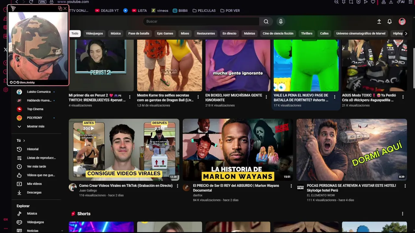
Task: Click the ad blocker shield icon
Action: 358,2
